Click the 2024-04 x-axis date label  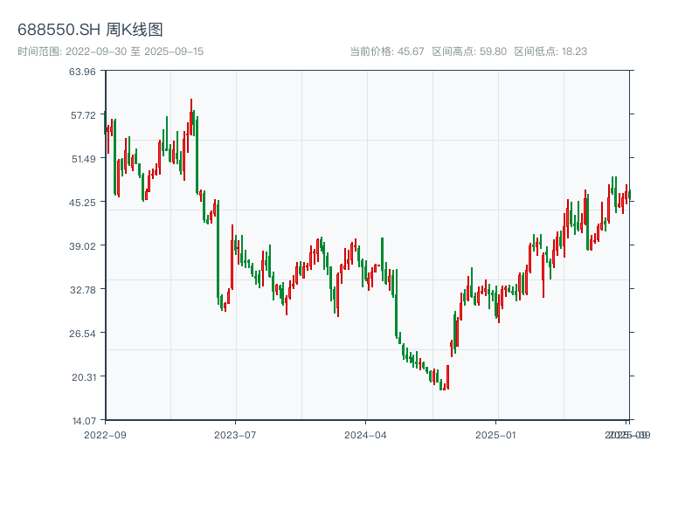[x=366, y=434]
